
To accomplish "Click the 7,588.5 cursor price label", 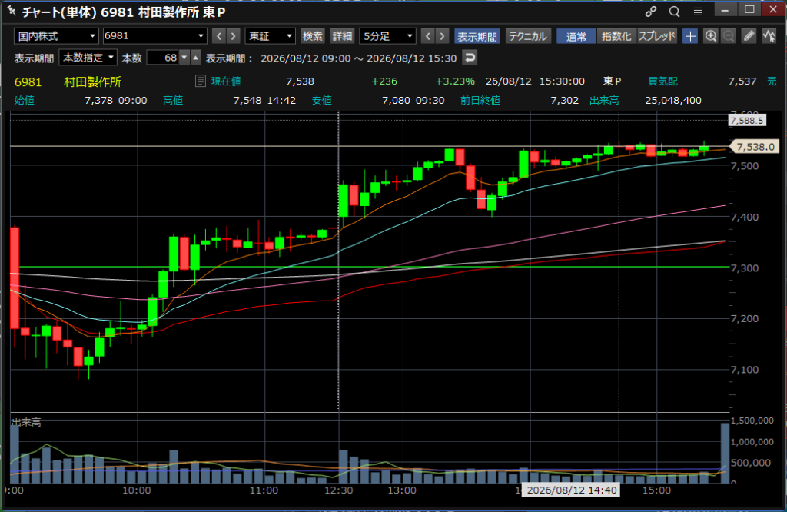I will [747, 121].
